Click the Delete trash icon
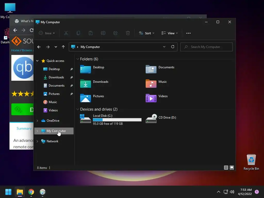This screenshot has height=198, width=264. pyautogui.click(x=128, y=33)
